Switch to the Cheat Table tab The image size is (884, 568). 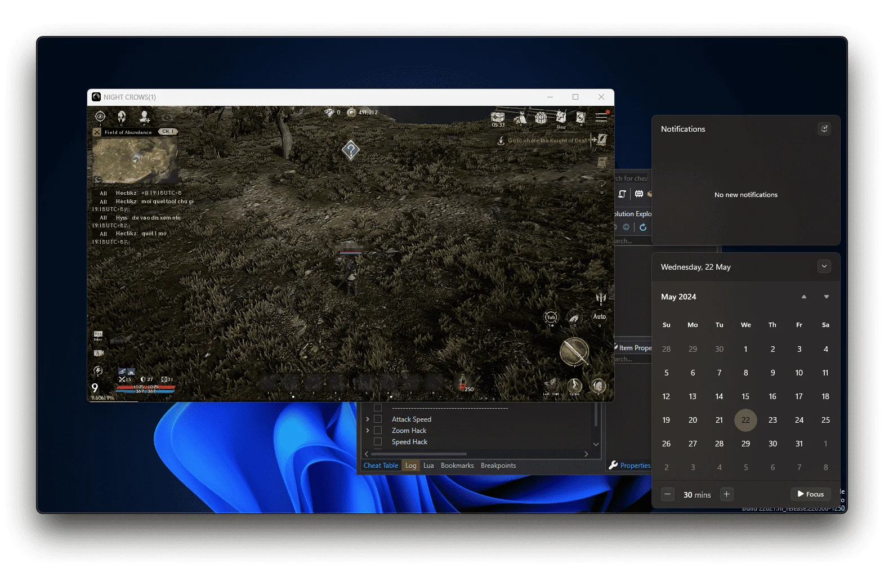[381, 466]
